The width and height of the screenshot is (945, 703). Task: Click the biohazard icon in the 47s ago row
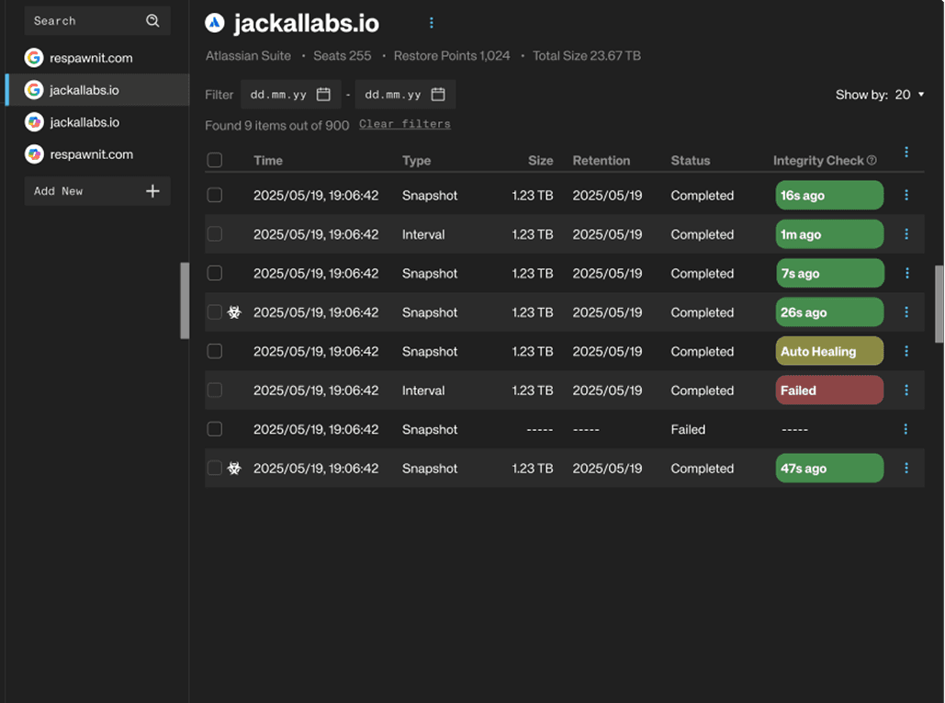(234, 469)
